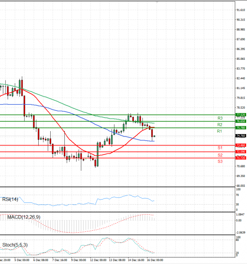Click the RSI scale value 30
This screenshot has width=247, height=264.
pyautogui.click(x=237, y=205)
